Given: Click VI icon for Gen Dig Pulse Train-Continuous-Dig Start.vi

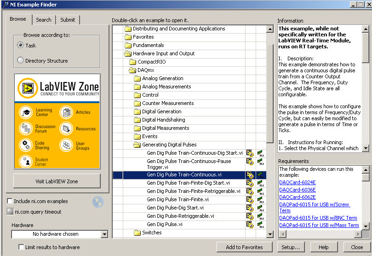Looking at the screenshot, I should coord(250,153).
